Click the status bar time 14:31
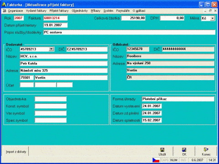The width and height of the screenshot is (219, 164). point(212,160)
